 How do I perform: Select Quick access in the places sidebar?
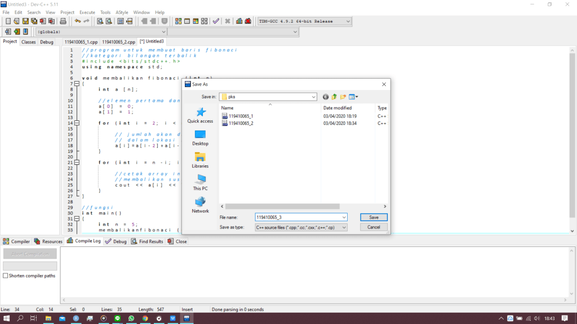click(x=200, y=115)
